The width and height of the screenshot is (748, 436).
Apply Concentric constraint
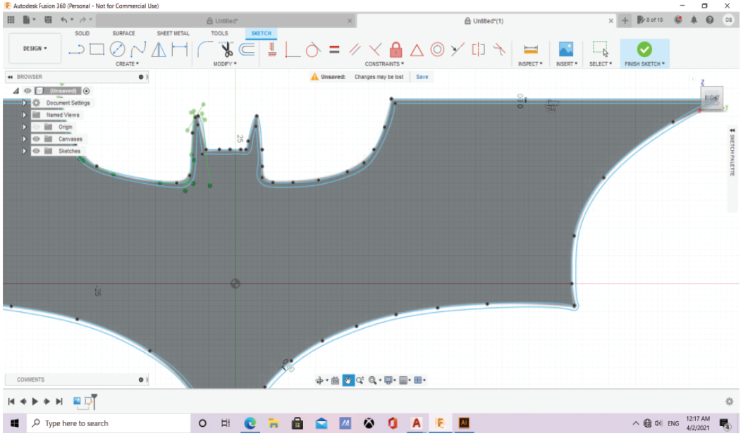coord(437,49)
